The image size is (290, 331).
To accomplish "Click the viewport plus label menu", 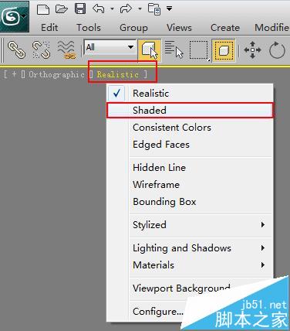I will tap(14, 74).
